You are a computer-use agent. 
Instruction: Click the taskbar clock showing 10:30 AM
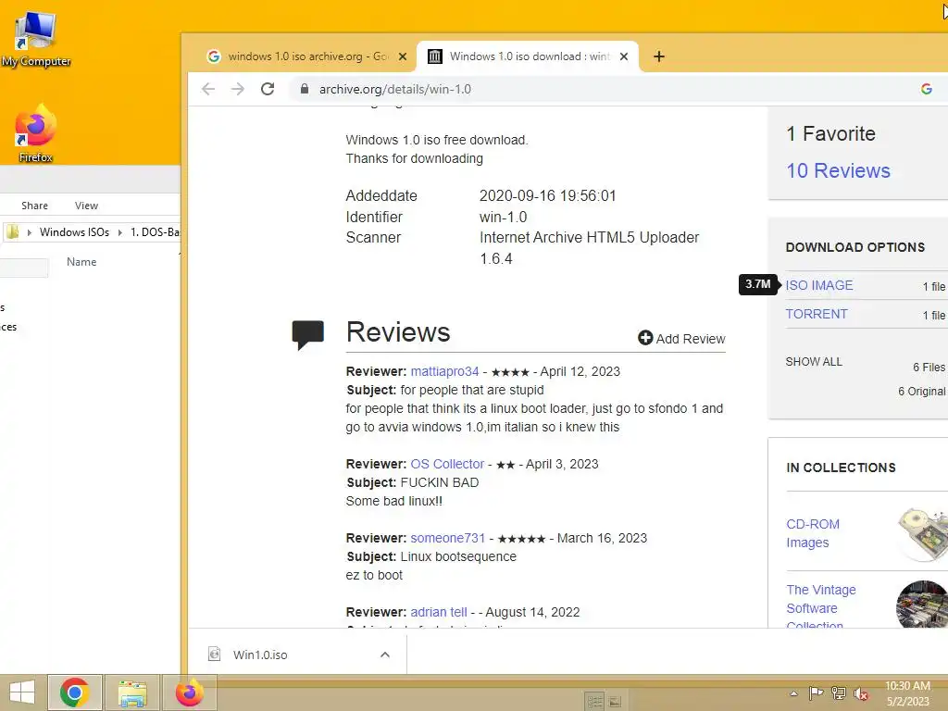click(907, 693)
